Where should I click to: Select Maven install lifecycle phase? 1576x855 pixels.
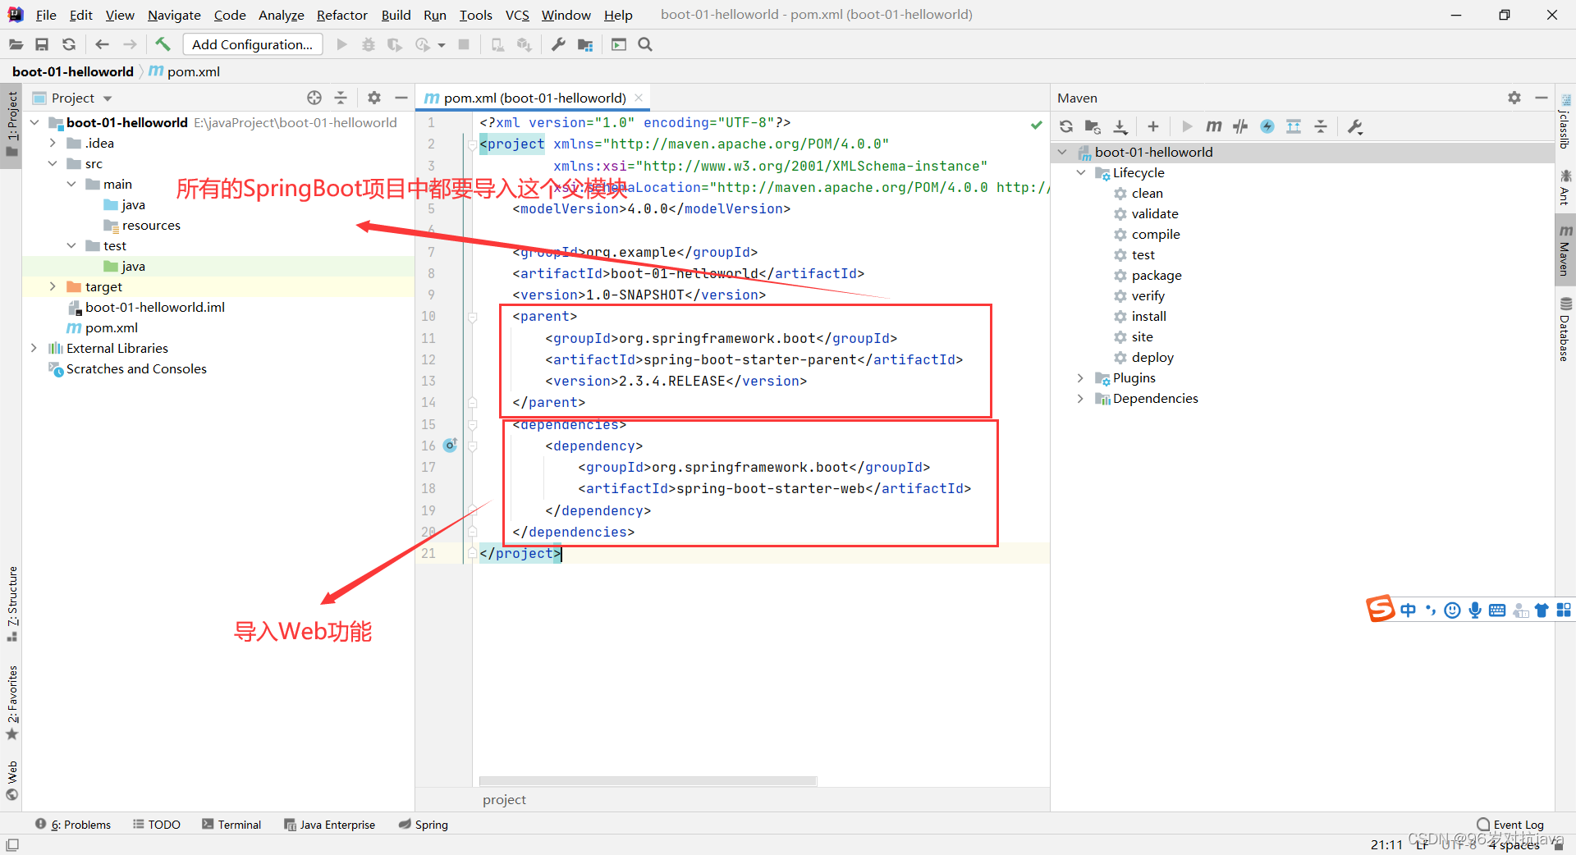[1148, 316]
